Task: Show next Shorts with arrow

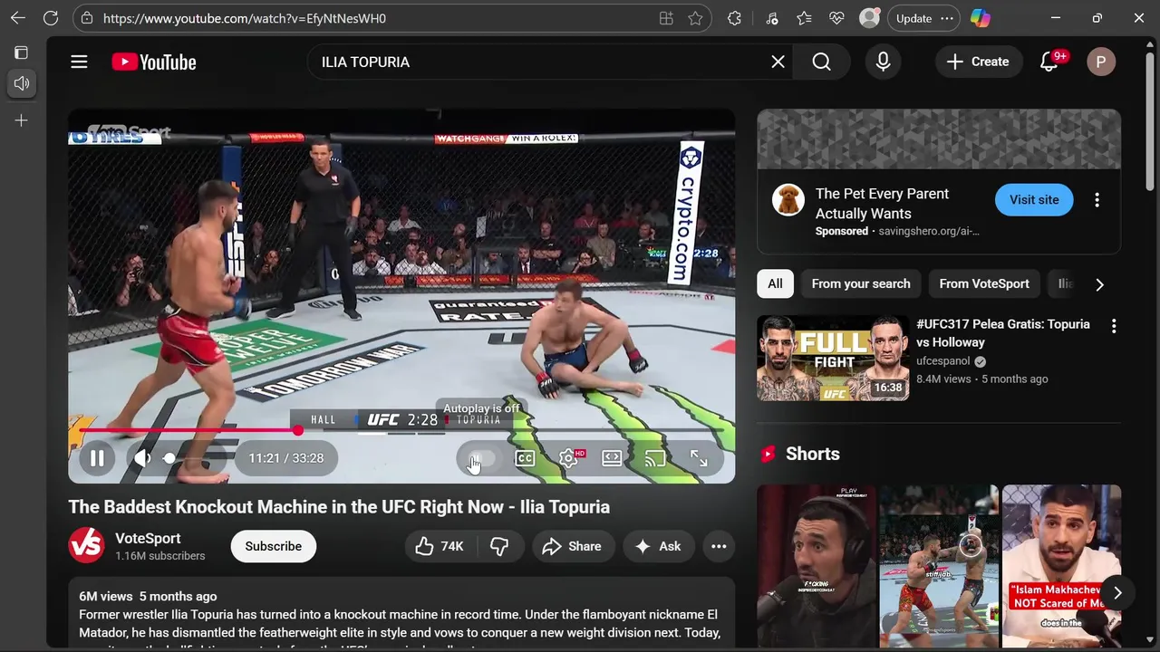Action: 1117,592
